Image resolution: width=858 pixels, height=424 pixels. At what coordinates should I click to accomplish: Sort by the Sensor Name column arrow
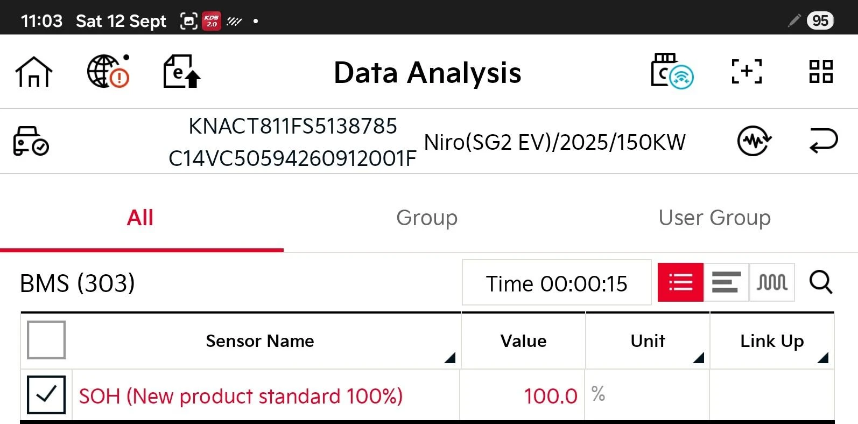point(450,357)
